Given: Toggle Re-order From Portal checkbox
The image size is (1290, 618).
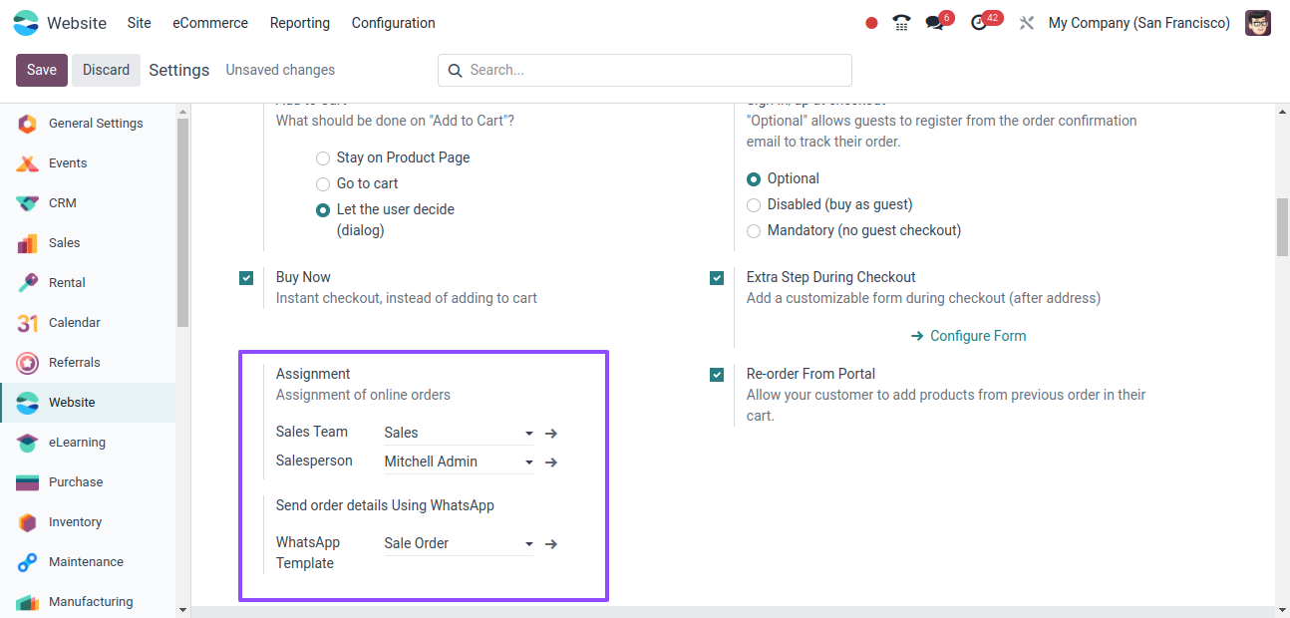Looking at the screenshot, I should 717,375.
